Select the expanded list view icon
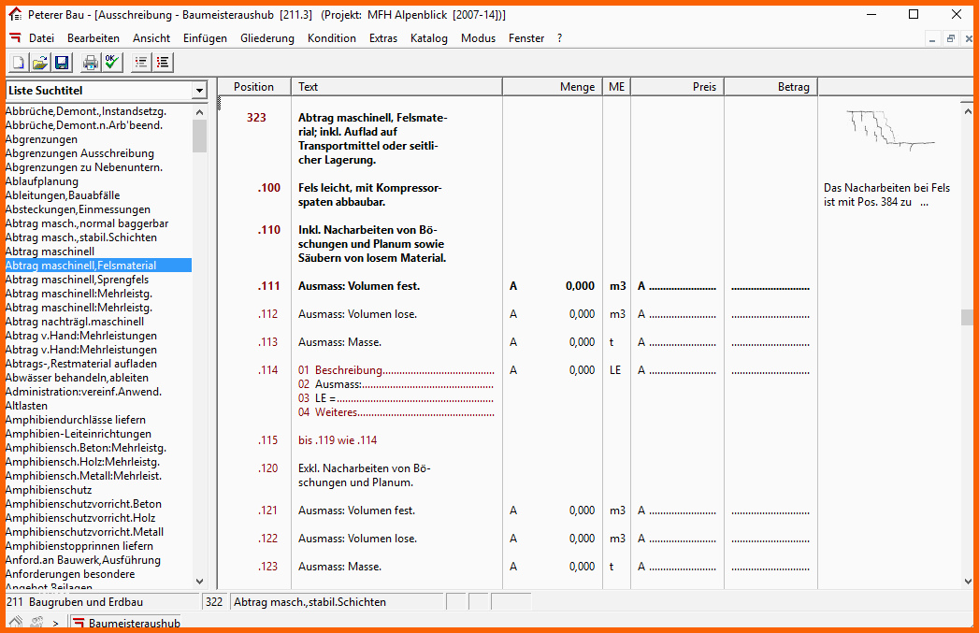Viewport: 979px width, 633px height. [163, 63]
